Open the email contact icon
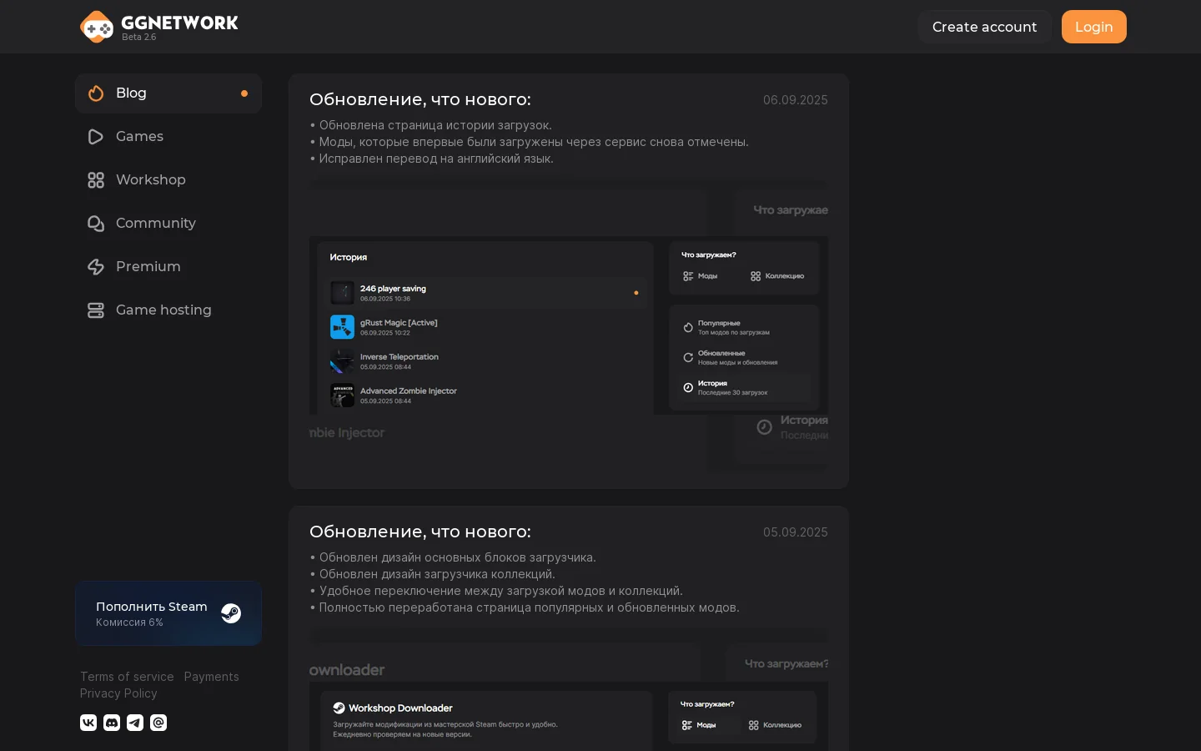This screenshot has width=1201, height=751. [x=158, y=723]
